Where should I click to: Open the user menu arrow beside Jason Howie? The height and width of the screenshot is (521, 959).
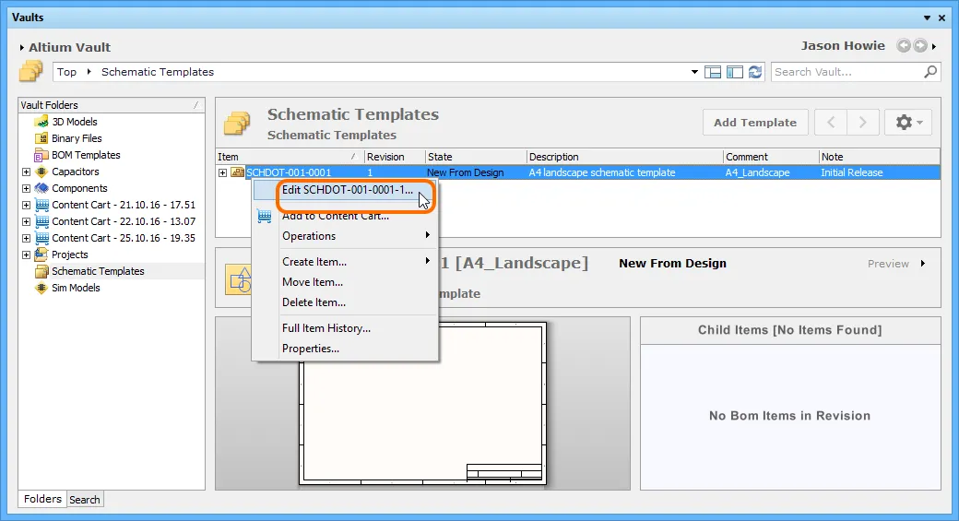coord(934,46)
